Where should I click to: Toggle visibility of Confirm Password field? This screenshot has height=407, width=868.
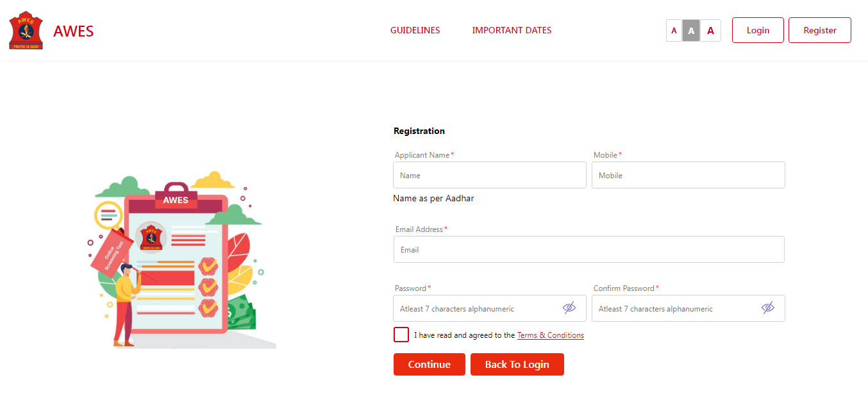(x=767, y=308)
